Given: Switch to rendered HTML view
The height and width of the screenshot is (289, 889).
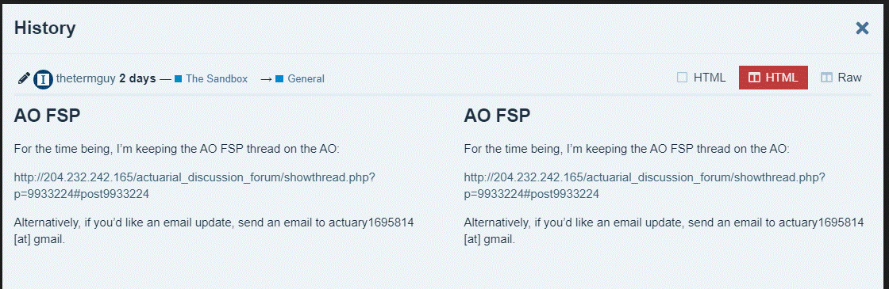Looking at the screenshot, I should coord(702,78).
